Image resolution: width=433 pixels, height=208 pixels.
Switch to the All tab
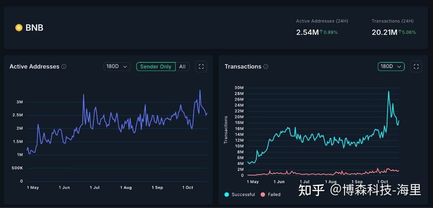[x=182, y=67]
